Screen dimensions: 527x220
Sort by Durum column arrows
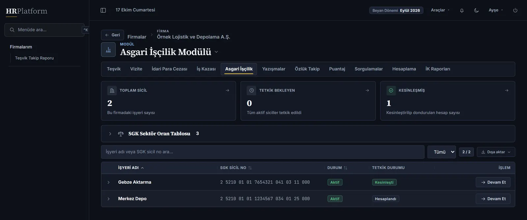point(345,168)
